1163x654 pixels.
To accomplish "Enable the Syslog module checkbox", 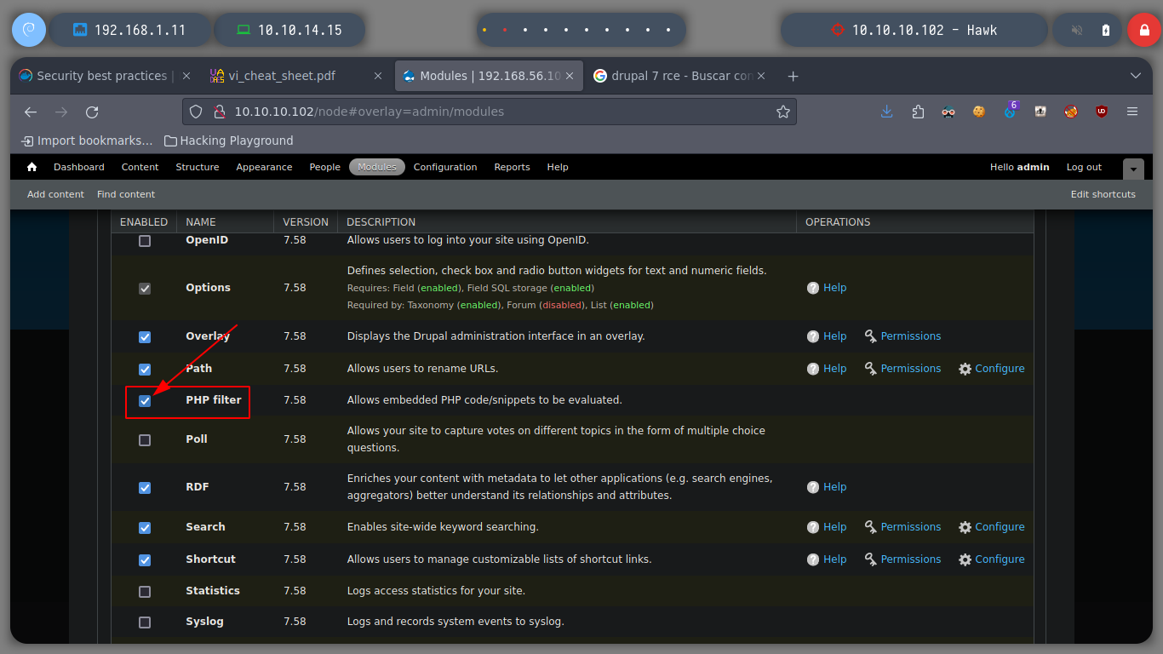I will click(x=145, y=622).
